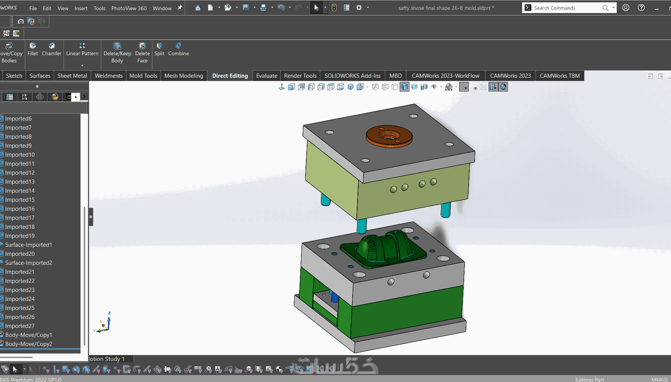The image size is (671, 382).
Task: Choose the Combine bodies tool
Action: click(178, 49)
